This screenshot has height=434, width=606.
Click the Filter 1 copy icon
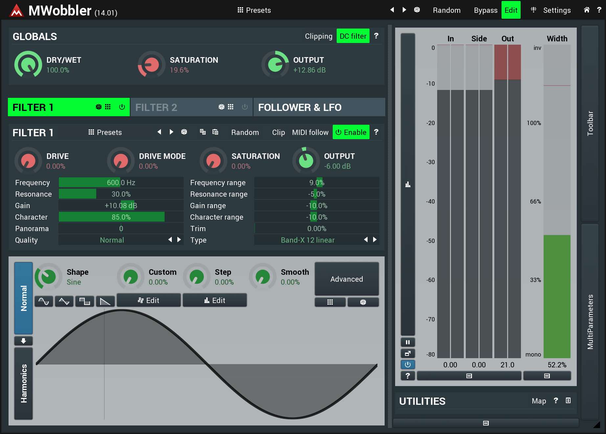pyautogui.click(x=203, y=132)
